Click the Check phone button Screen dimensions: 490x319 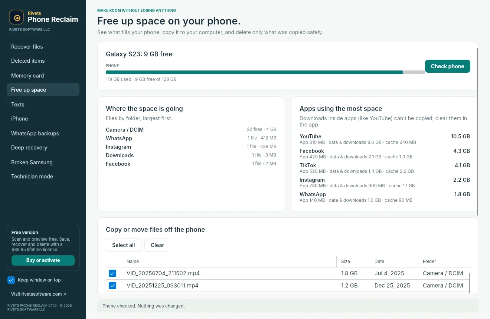[448, 66]
